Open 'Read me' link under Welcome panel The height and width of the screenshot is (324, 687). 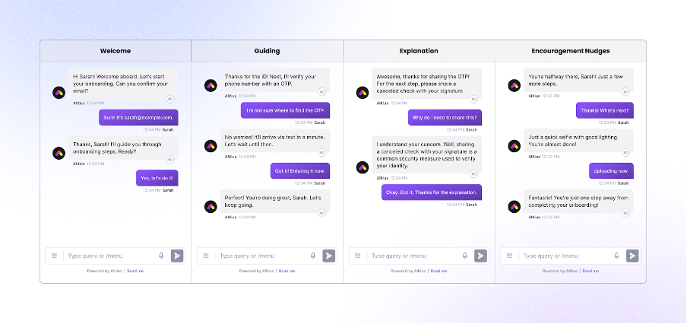pos(135,271)
